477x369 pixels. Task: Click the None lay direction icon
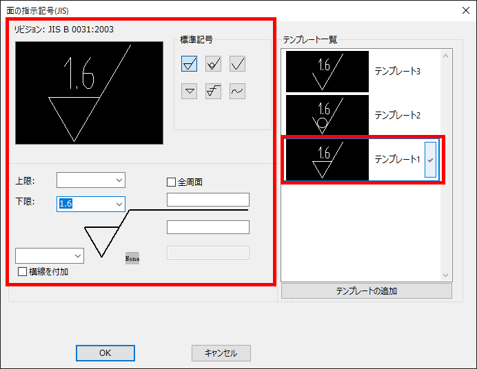tap(132, 258)
